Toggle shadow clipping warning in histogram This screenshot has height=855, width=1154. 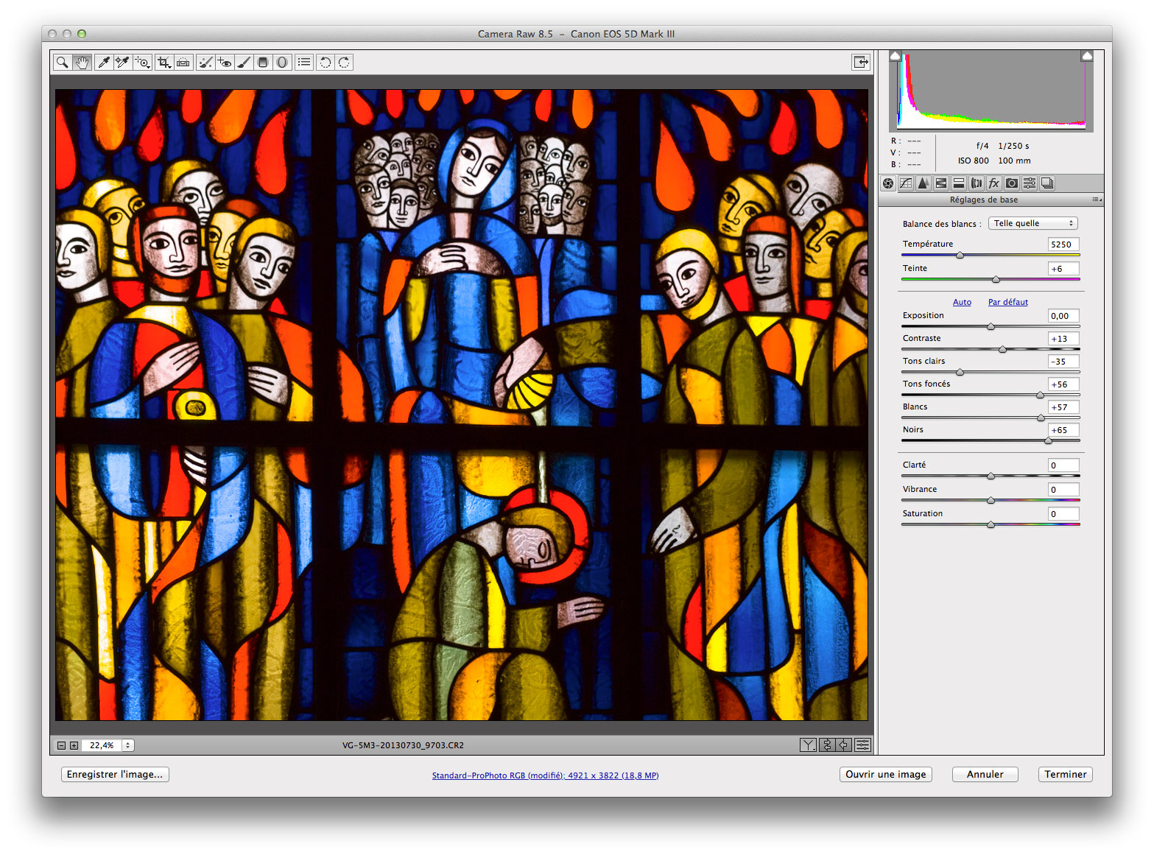click(x=896, y=56)
